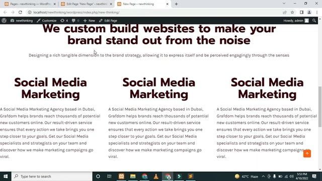The image size is (322, 181).
Task: Open File Explorer from the taskbar
Action: click(133, 176)
